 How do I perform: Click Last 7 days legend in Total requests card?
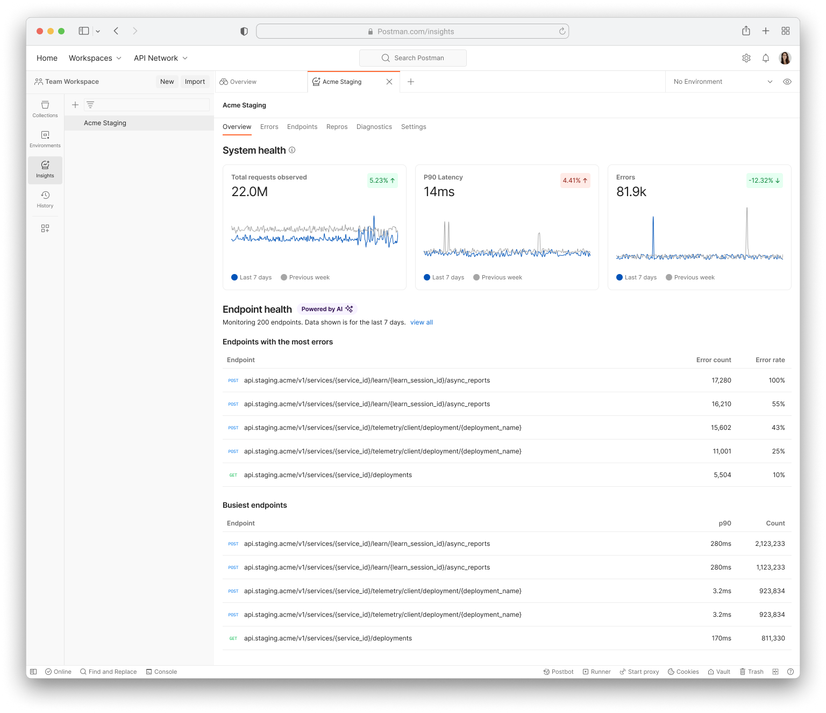tap(252, 277)
